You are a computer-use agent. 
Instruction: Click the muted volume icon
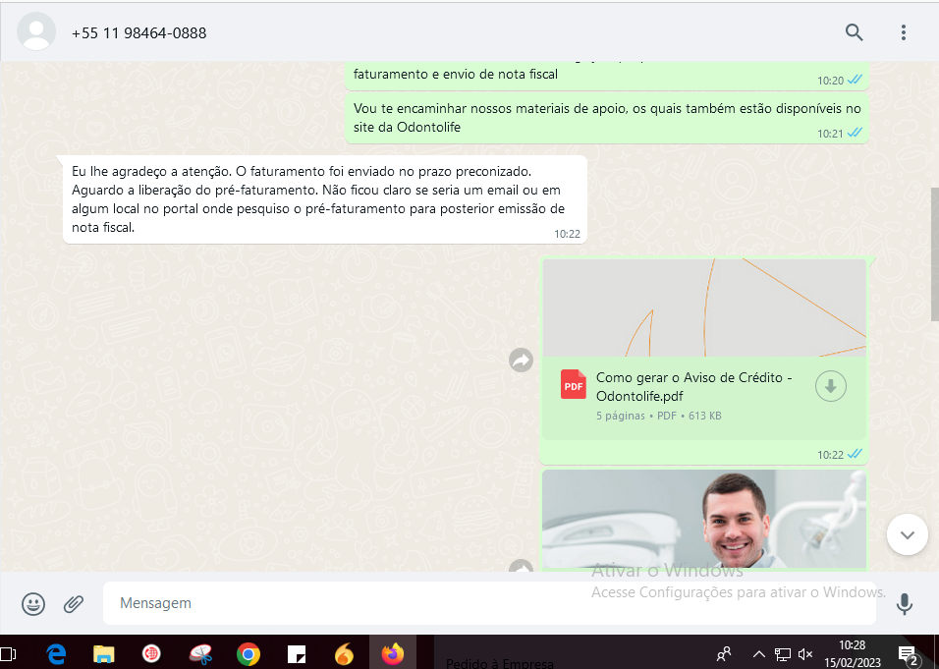coord(805,654)
